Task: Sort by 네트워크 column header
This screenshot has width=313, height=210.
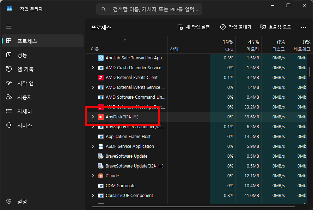Action: (x=299, y=45)
